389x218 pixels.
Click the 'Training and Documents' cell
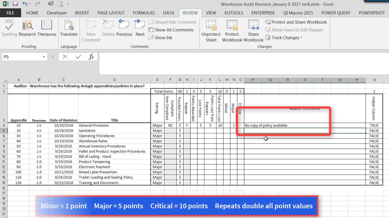pos(114,183)
